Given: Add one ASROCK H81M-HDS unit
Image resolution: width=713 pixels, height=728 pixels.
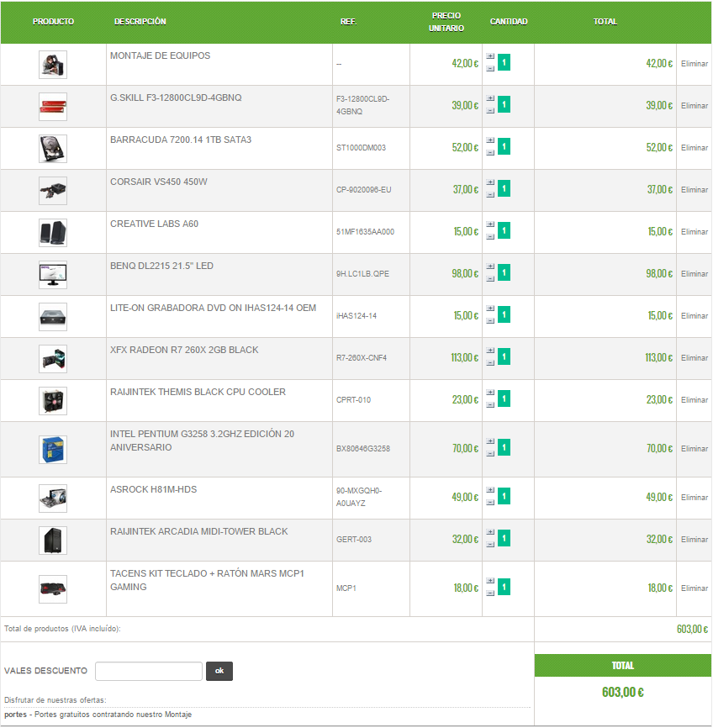Looking at the screenshot, I should pyautogui.click(x=490, y=490).
